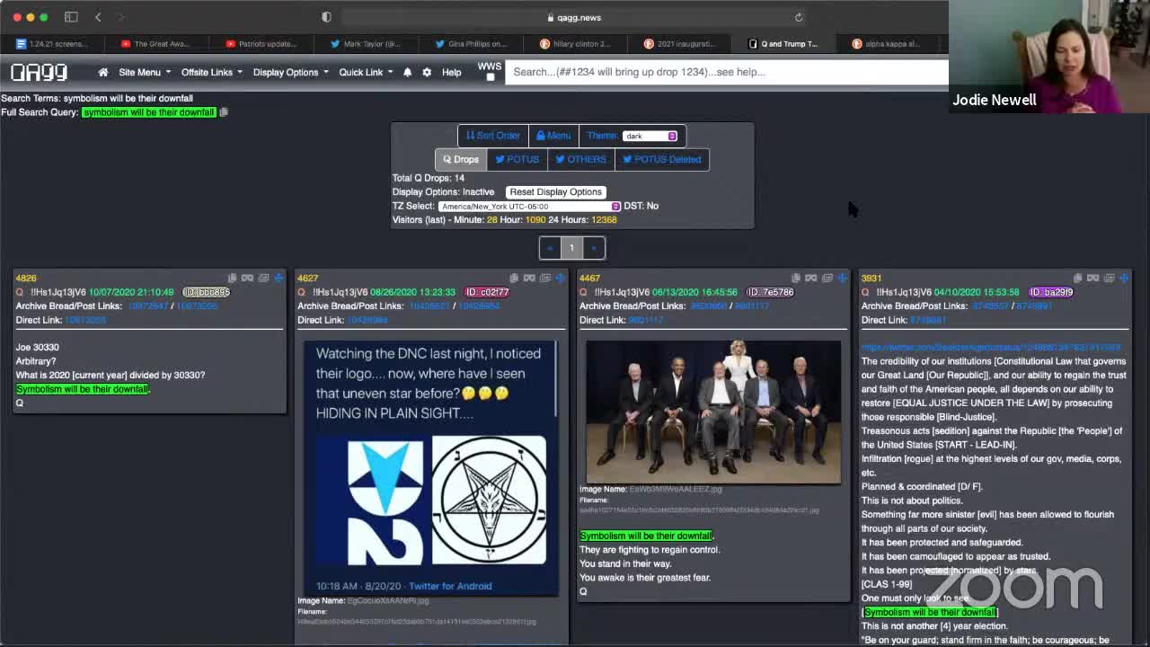Screen dimensions: 1150x647
Task: Click blue plus icon on drop 4826
Action: 279,278
